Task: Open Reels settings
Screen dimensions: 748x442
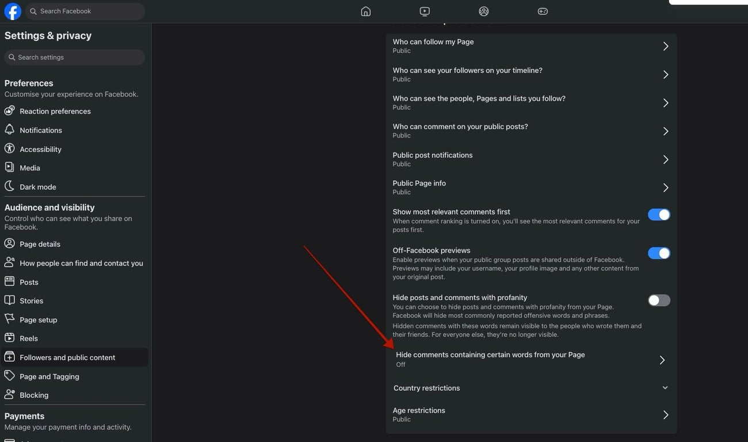Action: coord(75,338)
